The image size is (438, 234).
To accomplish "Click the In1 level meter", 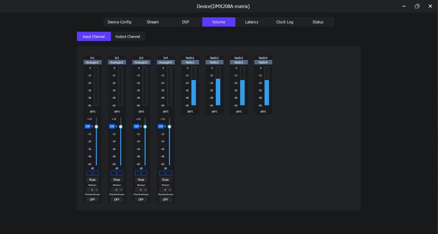I will click(x=96, y=86).
